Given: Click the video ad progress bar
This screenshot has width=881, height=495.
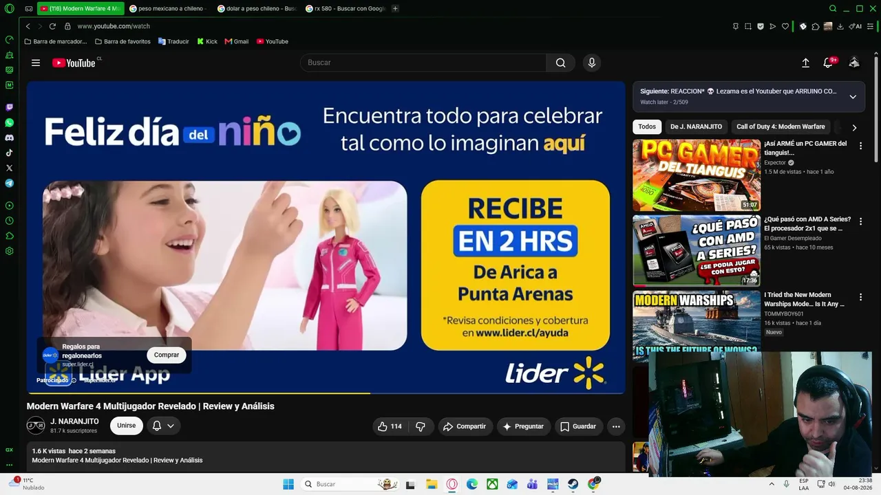Looking at the screenshot, I should click(x=326, y=393).
